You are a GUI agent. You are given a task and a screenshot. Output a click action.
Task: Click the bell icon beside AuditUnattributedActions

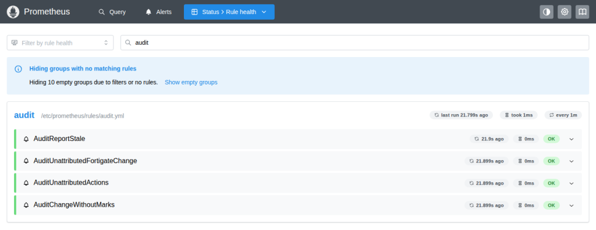pos(26,183)
